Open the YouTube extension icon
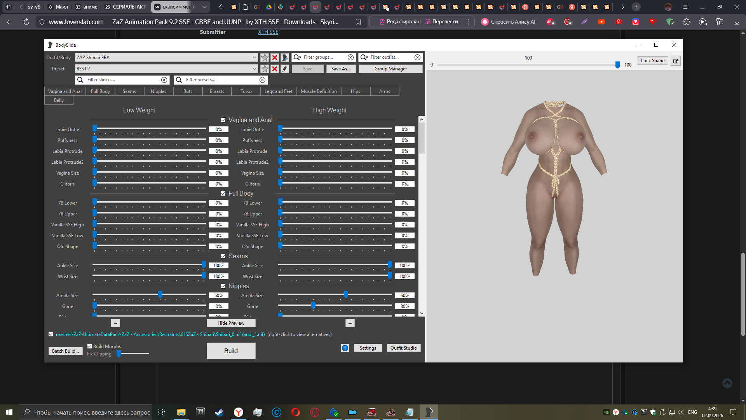 click(601, 22)
